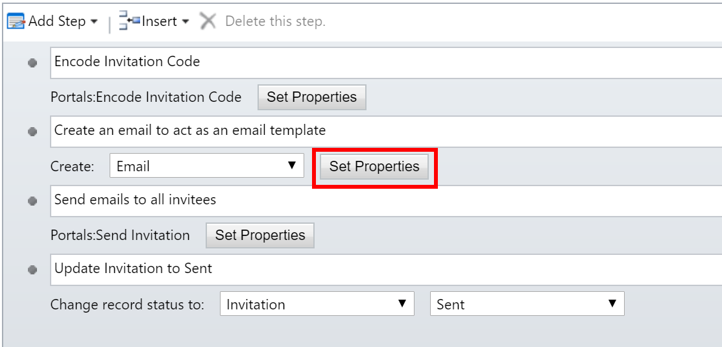Click Set Properties for Portals:Send Invitation
Viewport: 722px width, 347px height.
point(260,235)
